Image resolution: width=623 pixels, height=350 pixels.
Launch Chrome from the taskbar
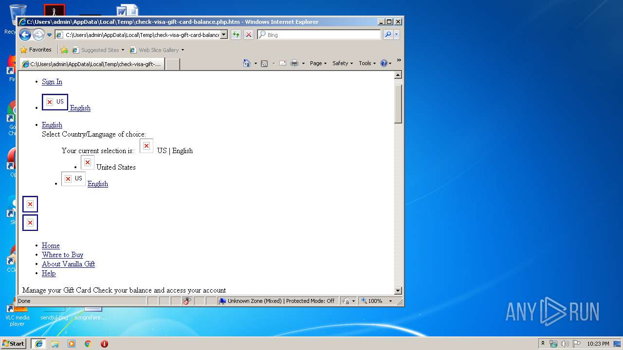coord(88,344)
